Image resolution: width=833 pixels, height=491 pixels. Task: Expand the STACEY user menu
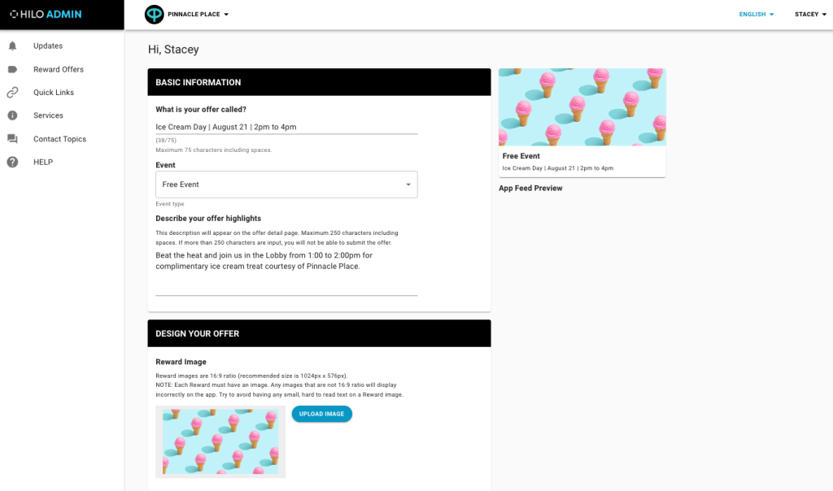(x=811, y=15)
